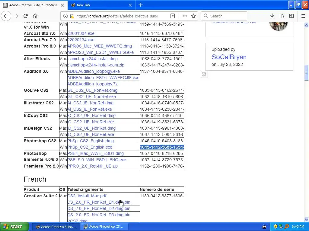
Task: Open the Library icon
Action: point(282,16)
